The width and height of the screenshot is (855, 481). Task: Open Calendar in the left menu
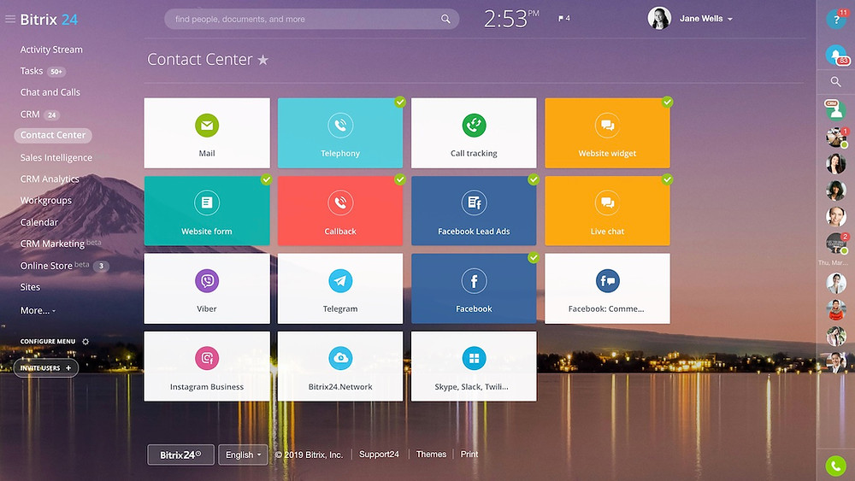(38, 222)
